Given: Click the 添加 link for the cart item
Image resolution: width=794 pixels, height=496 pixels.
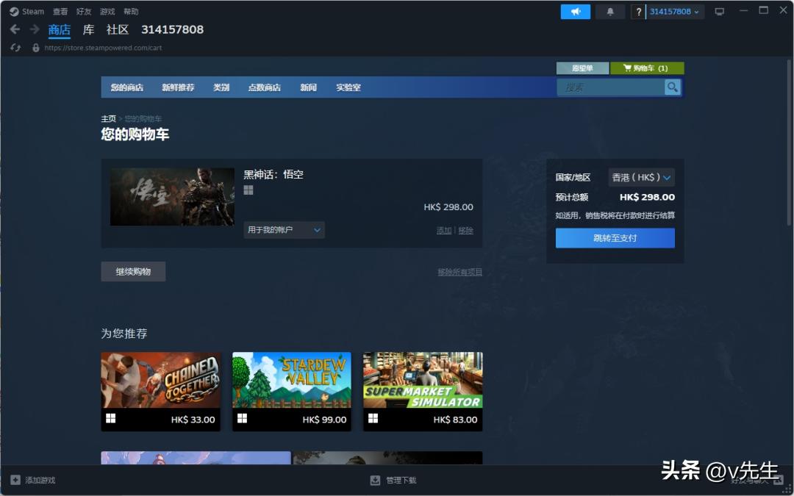Looking at the screenshot, I should (x=443, y=230).
